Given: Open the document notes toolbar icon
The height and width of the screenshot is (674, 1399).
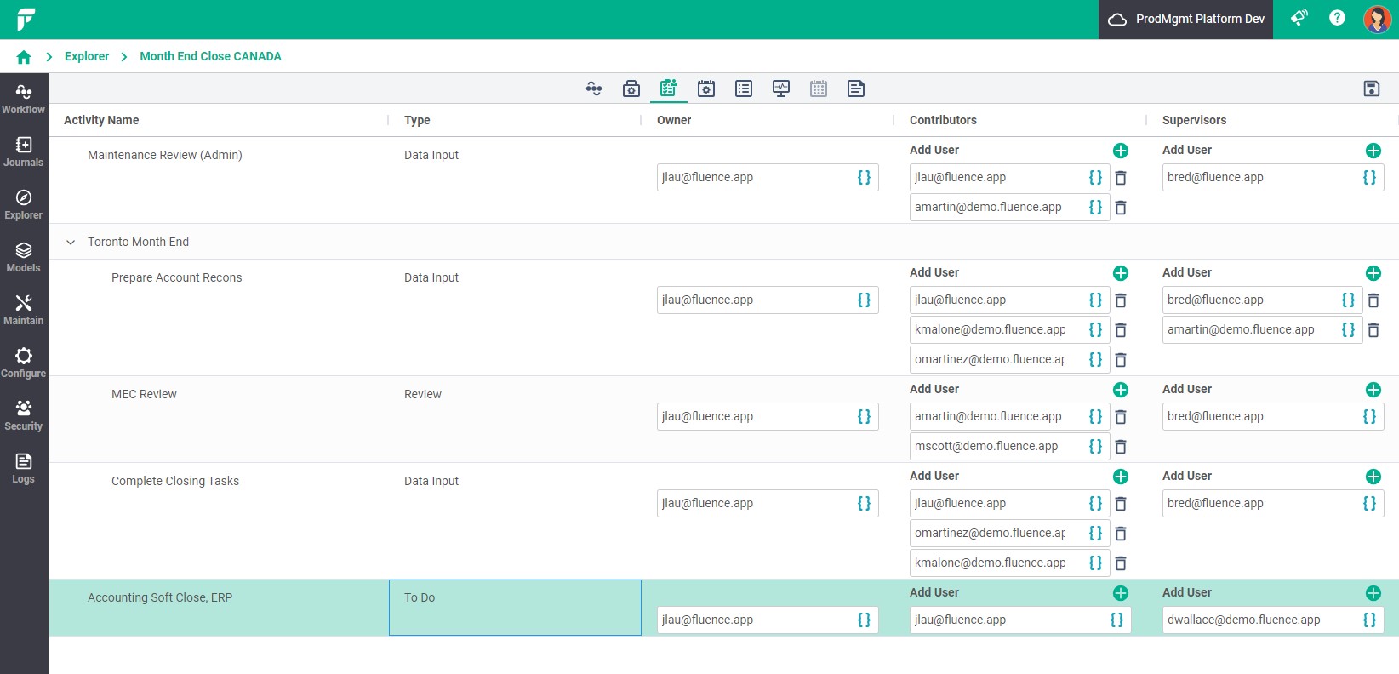Looking at the screenshot, I should point(856,89).
